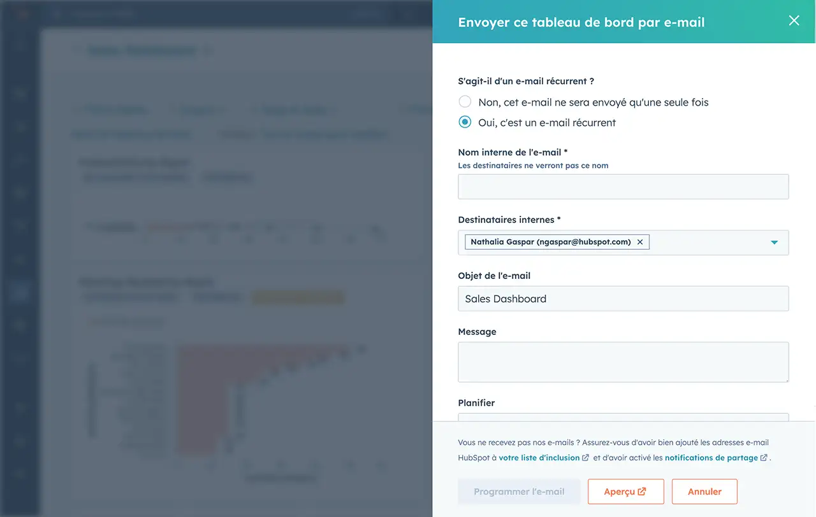The image size is (816, 517).
Task: Click the external-link icon inside Aperçu
Action: (642, 492)
